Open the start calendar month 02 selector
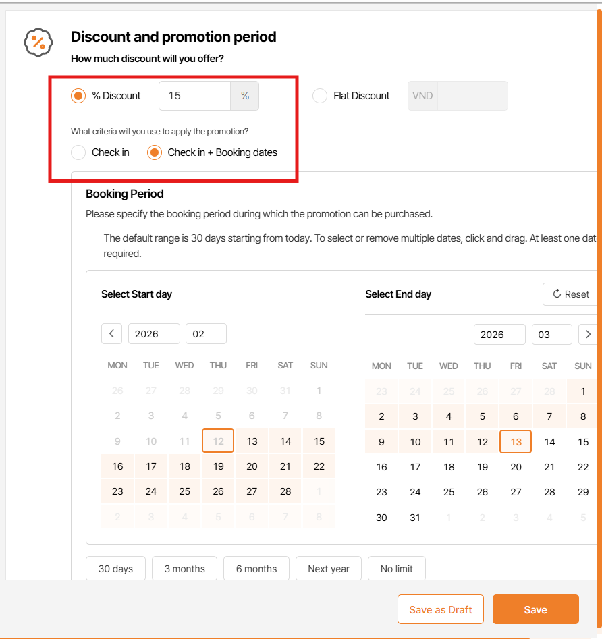This screenshot has height=639, width=602. [206, 334]
